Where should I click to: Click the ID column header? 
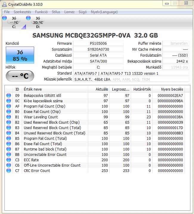click(17, 89)
